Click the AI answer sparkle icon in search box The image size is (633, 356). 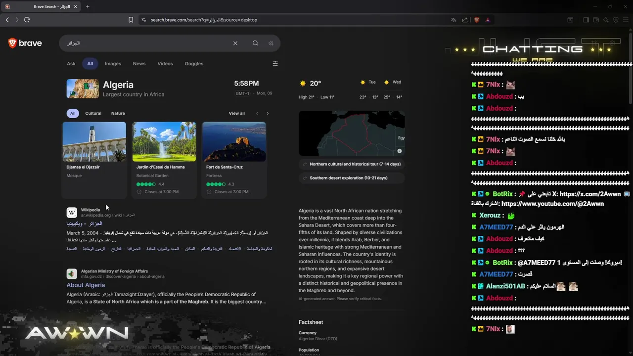pos(271,43)
